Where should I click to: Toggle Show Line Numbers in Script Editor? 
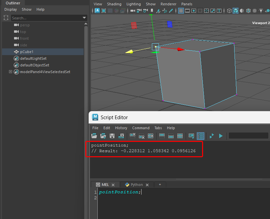(200, 136)
